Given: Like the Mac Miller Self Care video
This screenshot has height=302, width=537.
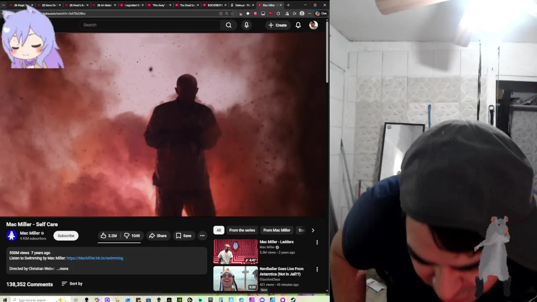Looking at the screenshot, I should 109,236.
